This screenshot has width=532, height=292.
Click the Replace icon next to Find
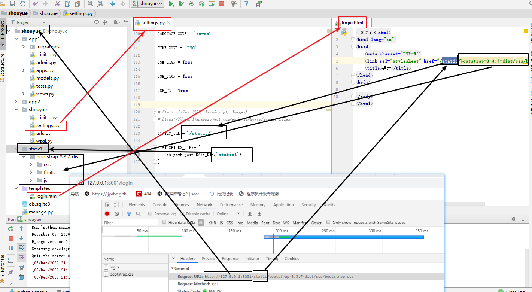pyautogui.click(x=100, y=4)
